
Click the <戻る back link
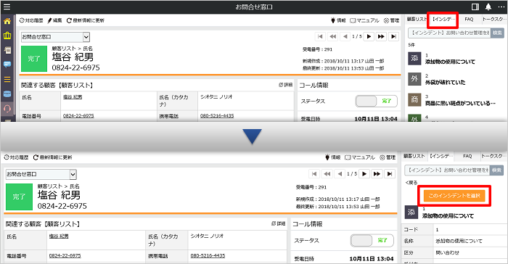[411, 183]
